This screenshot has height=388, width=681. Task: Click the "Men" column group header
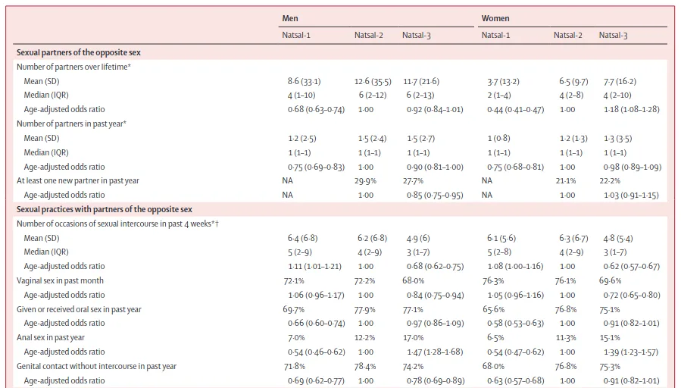(289, 18)
